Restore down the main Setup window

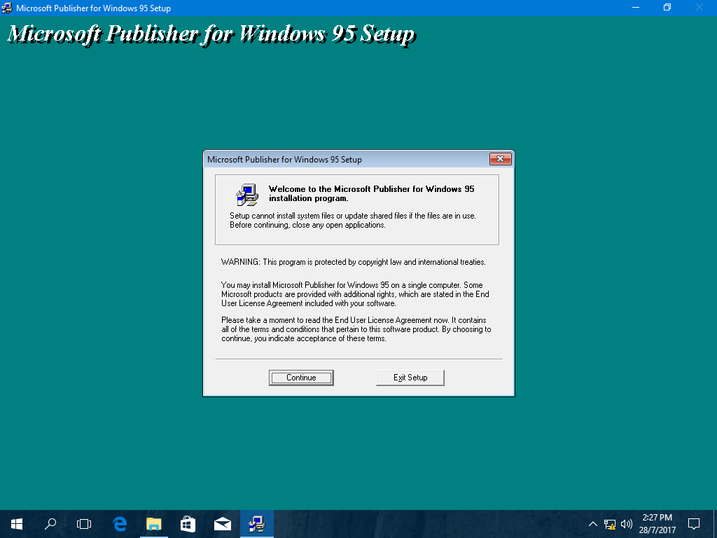coord(667,8)
